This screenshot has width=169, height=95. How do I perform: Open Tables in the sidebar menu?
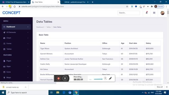click(x=16, y=49)
